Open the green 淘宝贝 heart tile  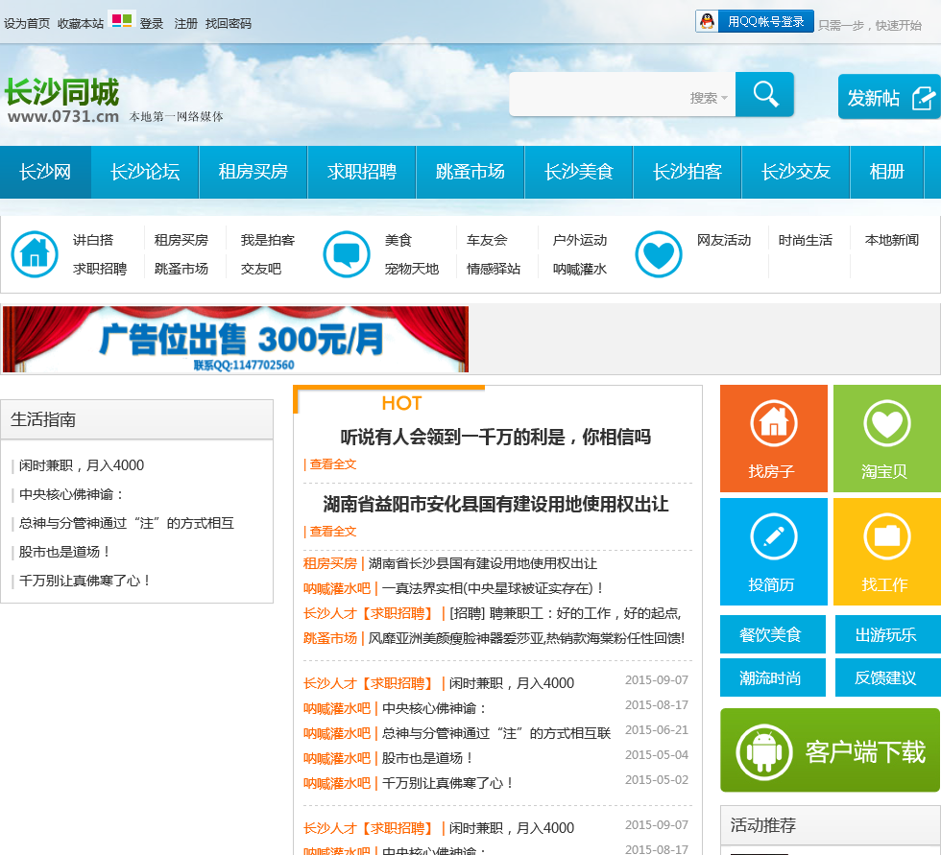887,439
